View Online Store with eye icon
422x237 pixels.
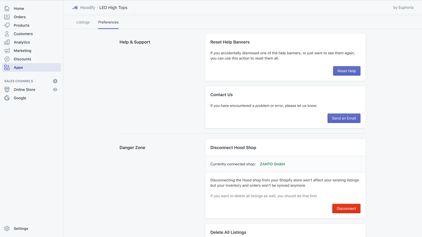tap(55, 90)
